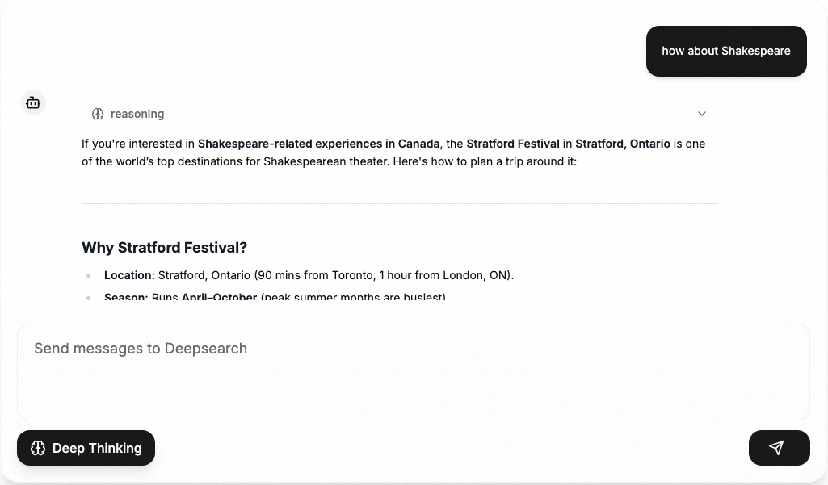Click the brain icon inside Deep Thinking button

38,448
